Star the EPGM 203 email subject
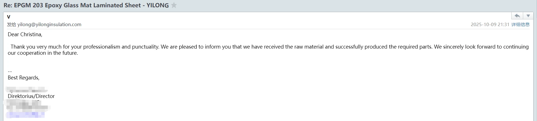Screen dimensions: 537x121 click(x=174, y=5)
